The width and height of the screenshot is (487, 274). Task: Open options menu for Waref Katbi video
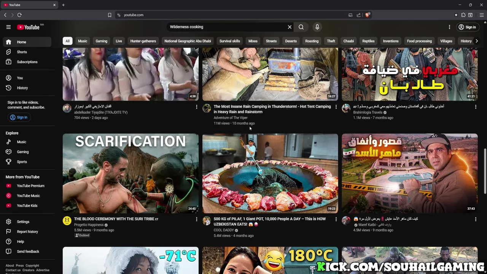[x=476, y=219]
